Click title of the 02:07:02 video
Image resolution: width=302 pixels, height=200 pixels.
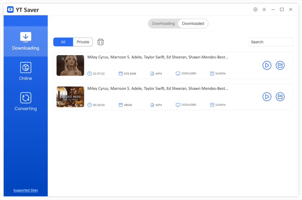[x=158, y=57]
